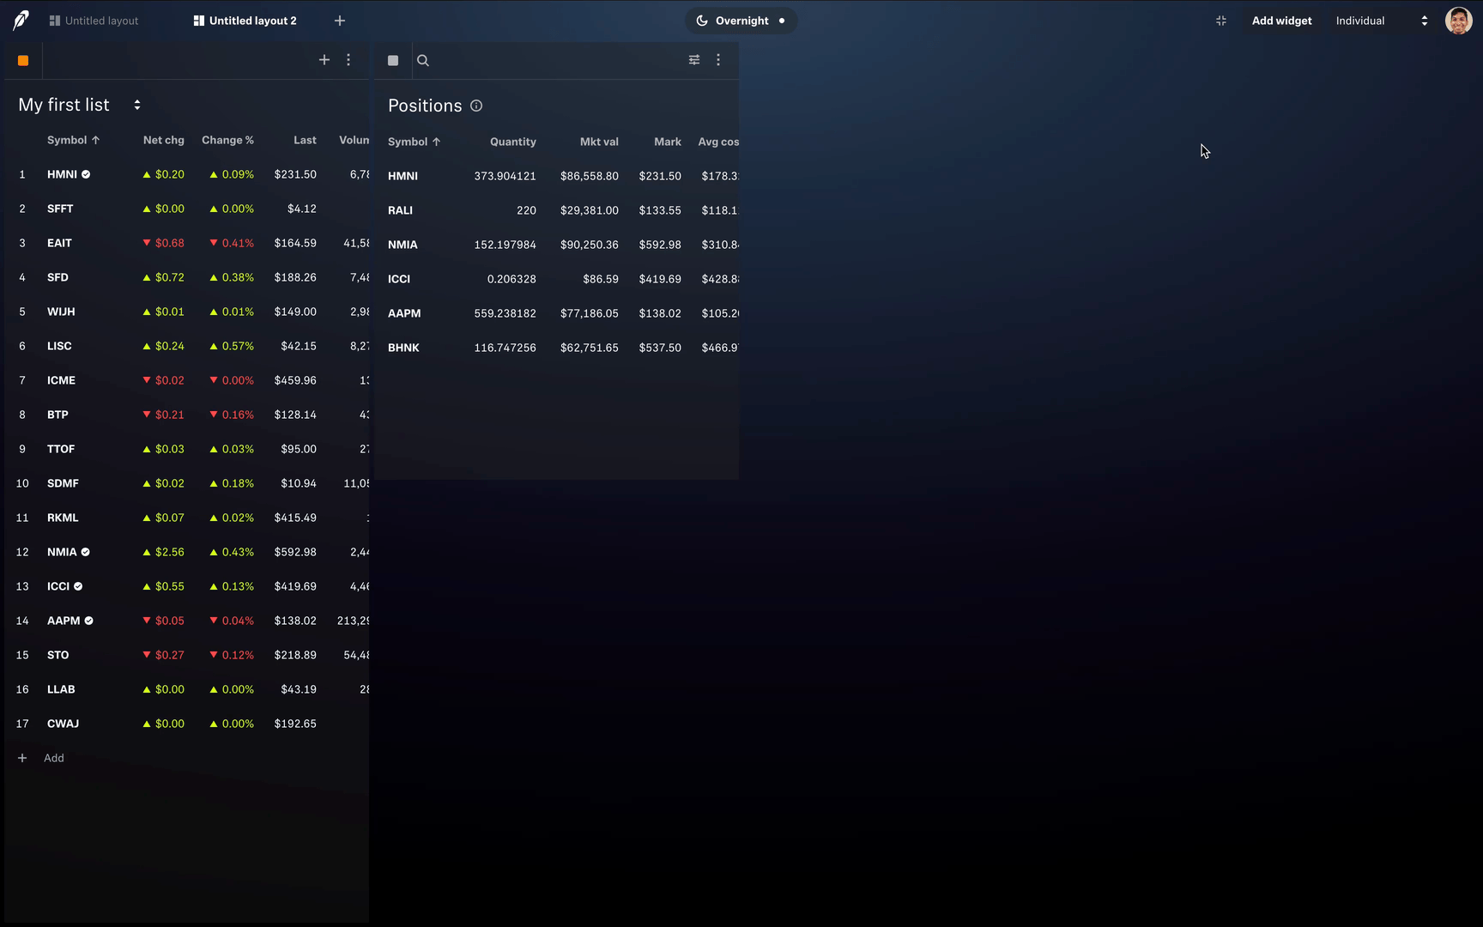
Task: Open the Positions filter settings icon
Action: 694,60
